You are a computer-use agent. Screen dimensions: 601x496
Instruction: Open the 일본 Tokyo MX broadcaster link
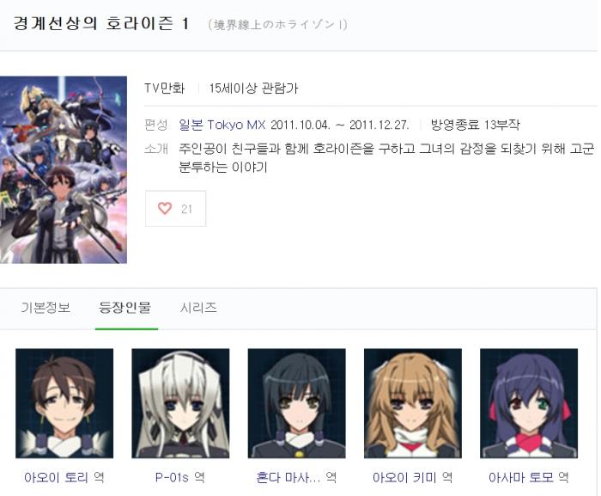tap(222, 125)
